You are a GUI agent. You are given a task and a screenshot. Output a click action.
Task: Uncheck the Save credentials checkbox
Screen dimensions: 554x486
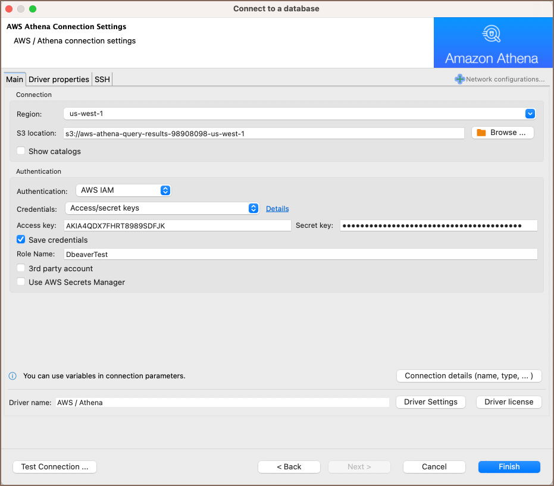[21, 240]
